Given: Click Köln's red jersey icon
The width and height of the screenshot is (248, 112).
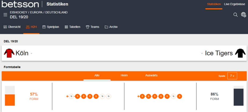Looking at the screenshot, I should point(9,53).
